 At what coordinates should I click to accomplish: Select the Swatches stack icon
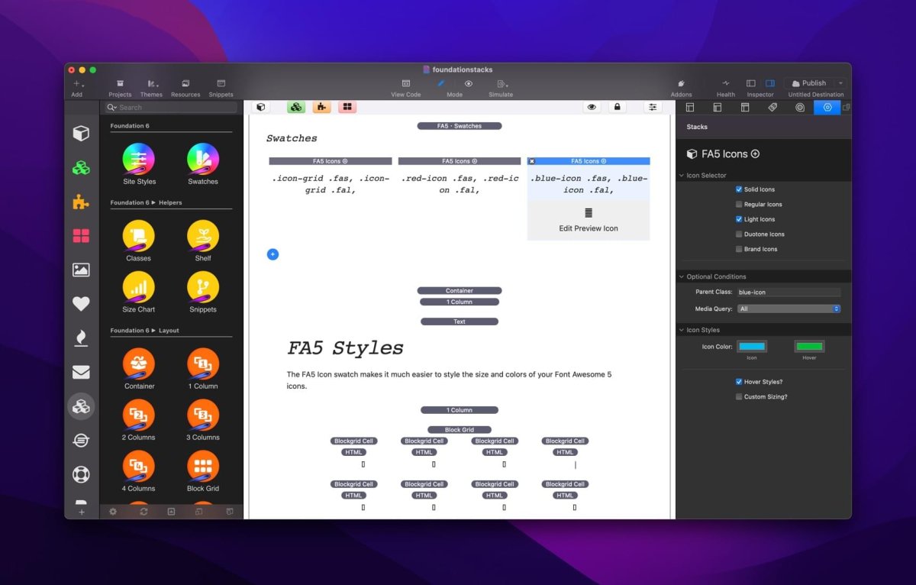coord(203,159)
